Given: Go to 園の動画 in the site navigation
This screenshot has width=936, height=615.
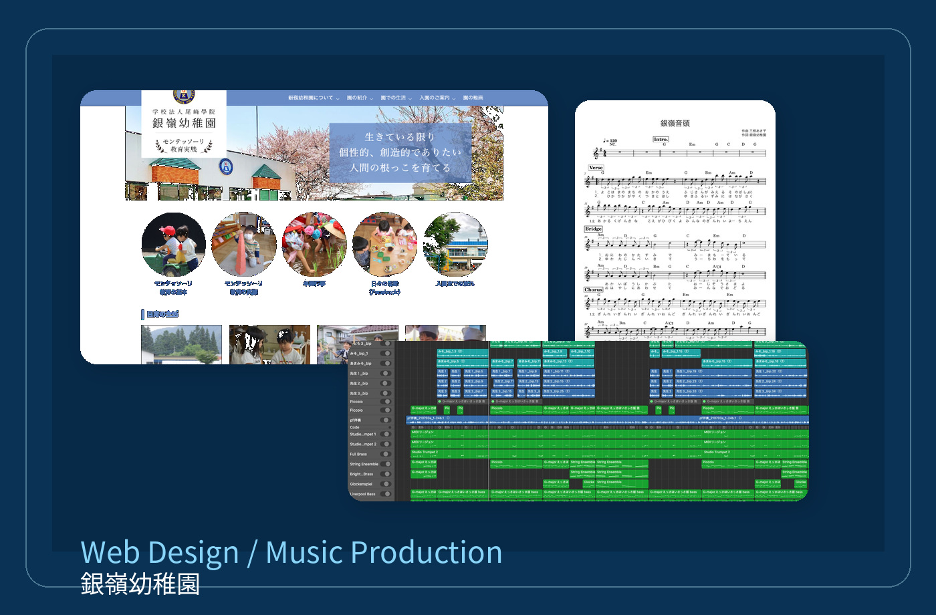Looking at the screenshot, I should [x=473, y=98].
